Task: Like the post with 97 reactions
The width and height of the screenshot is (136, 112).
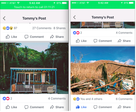Action: (11, 37)
